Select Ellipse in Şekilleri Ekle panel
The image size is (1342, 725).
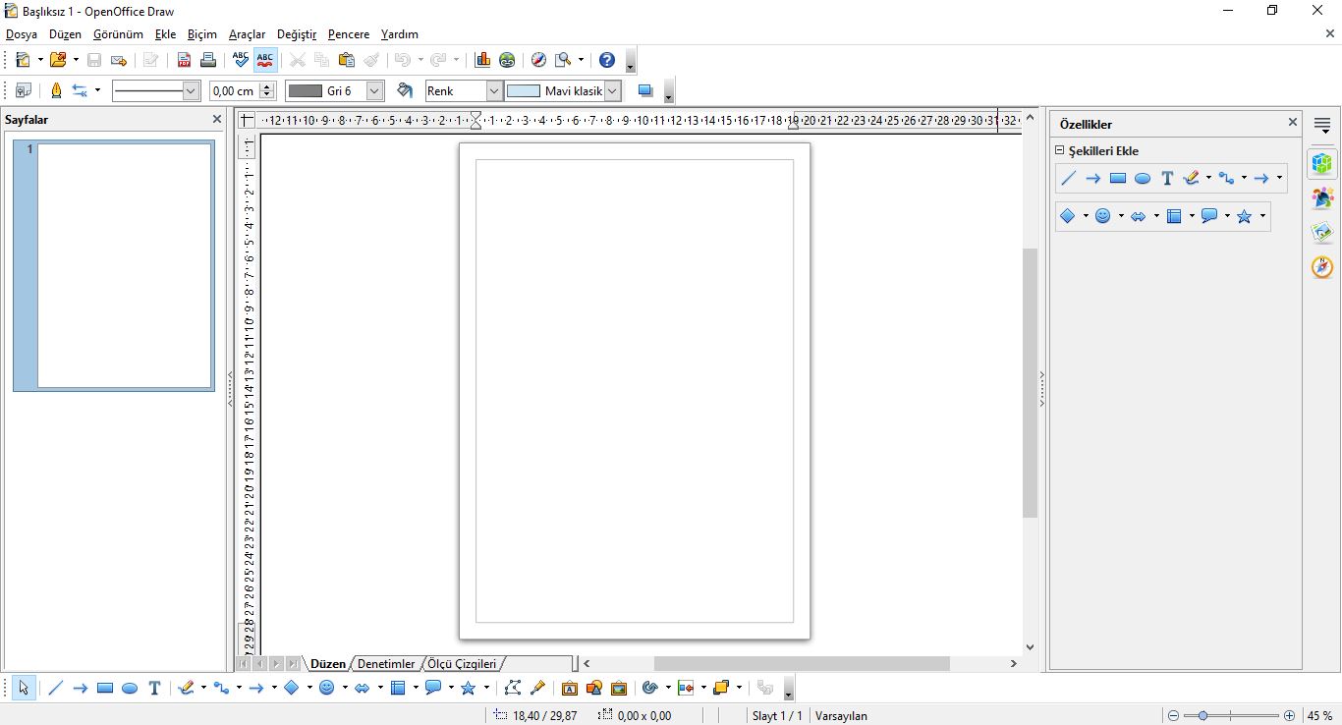point(1143,178)
